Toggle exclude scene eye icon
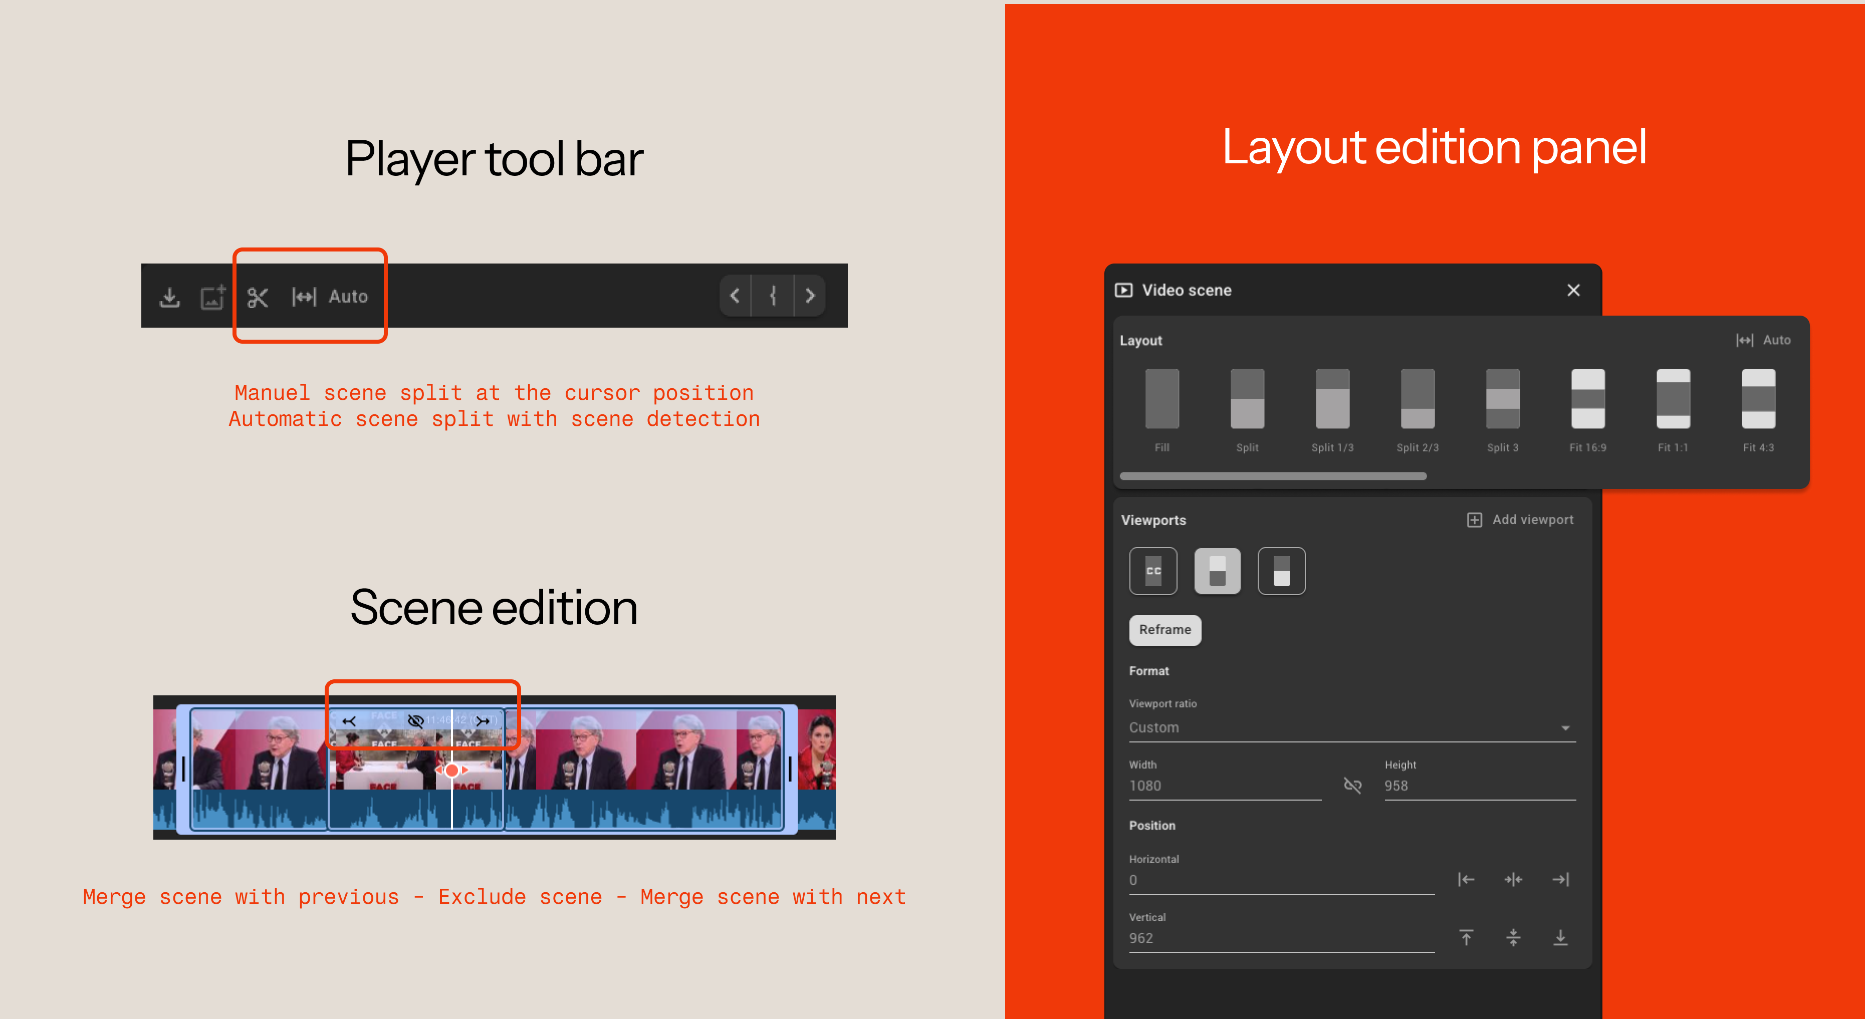The width and height of the screenshot is (1865, 1019). click(415, 721)
